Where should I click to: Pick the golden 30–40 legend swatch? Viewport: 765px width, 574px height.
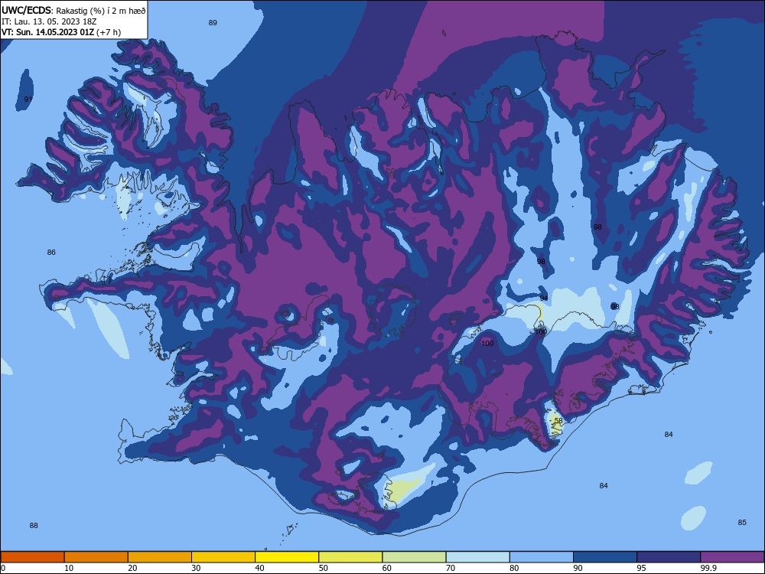pyautogui.click(x=223, y=557)
